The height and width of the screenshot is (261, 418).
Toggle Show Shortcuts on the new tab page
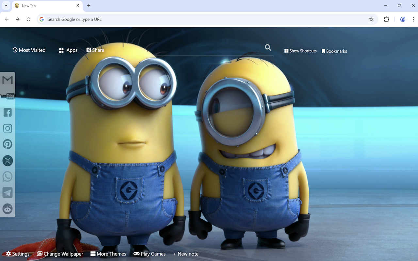click(x=300, y=51)
